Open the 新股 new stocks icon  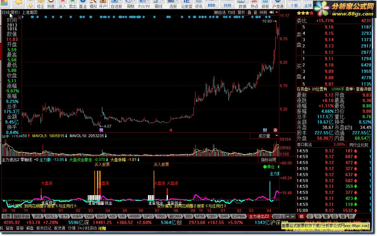pyautogui.click(x=265, y=4)
